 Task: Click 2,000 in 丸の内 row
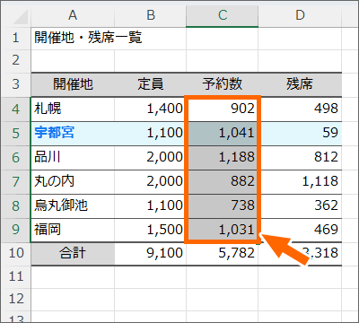(x=151, y=182)
